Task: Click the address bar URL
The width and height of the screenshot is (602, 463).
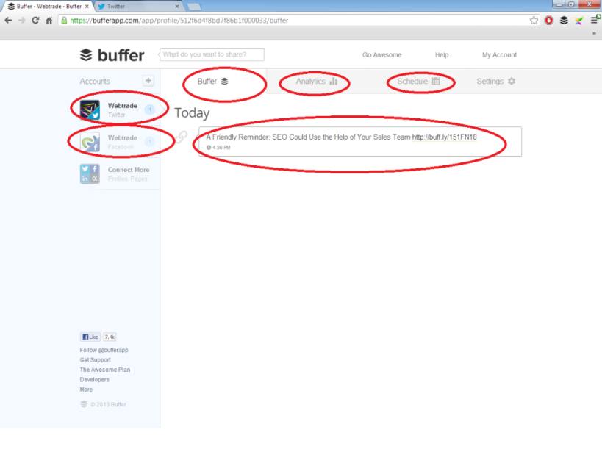Action: tap(179, 21)
